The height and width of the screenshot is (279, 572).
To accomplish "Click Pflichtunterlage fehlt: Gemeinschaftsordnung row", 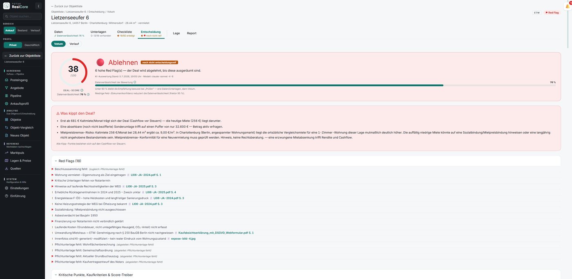I will click(x=306, y=250).
